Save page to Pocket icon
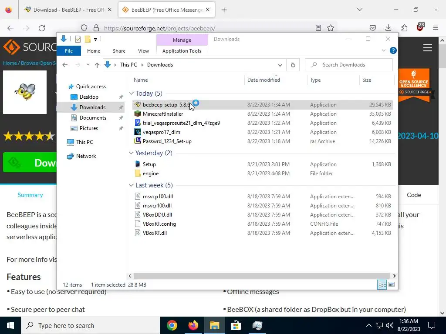This screenshot has width=446, height=334. [x=373, y=28]
